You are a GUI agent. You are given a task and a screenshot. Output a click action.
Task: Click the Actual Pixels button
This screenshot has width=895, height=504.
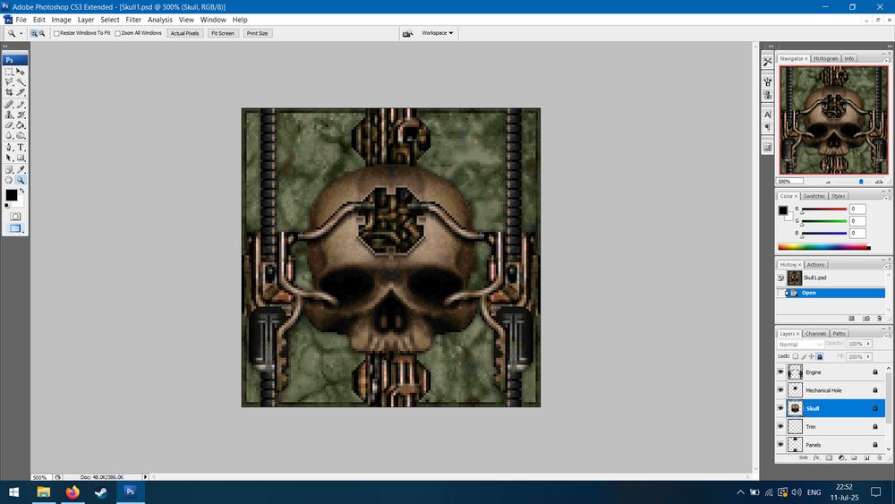[x=185, y=33]
